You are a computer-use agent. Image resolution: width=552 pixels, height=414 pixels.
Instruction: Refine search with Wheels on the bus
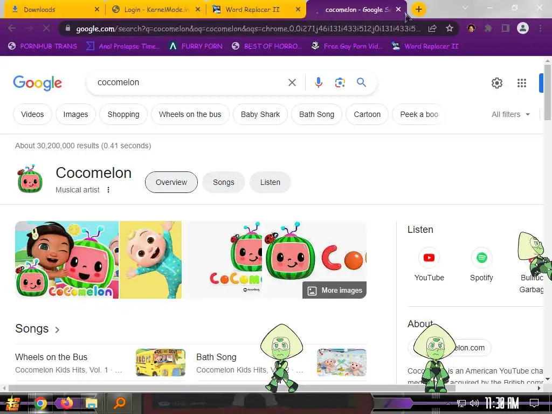point(190,114)
